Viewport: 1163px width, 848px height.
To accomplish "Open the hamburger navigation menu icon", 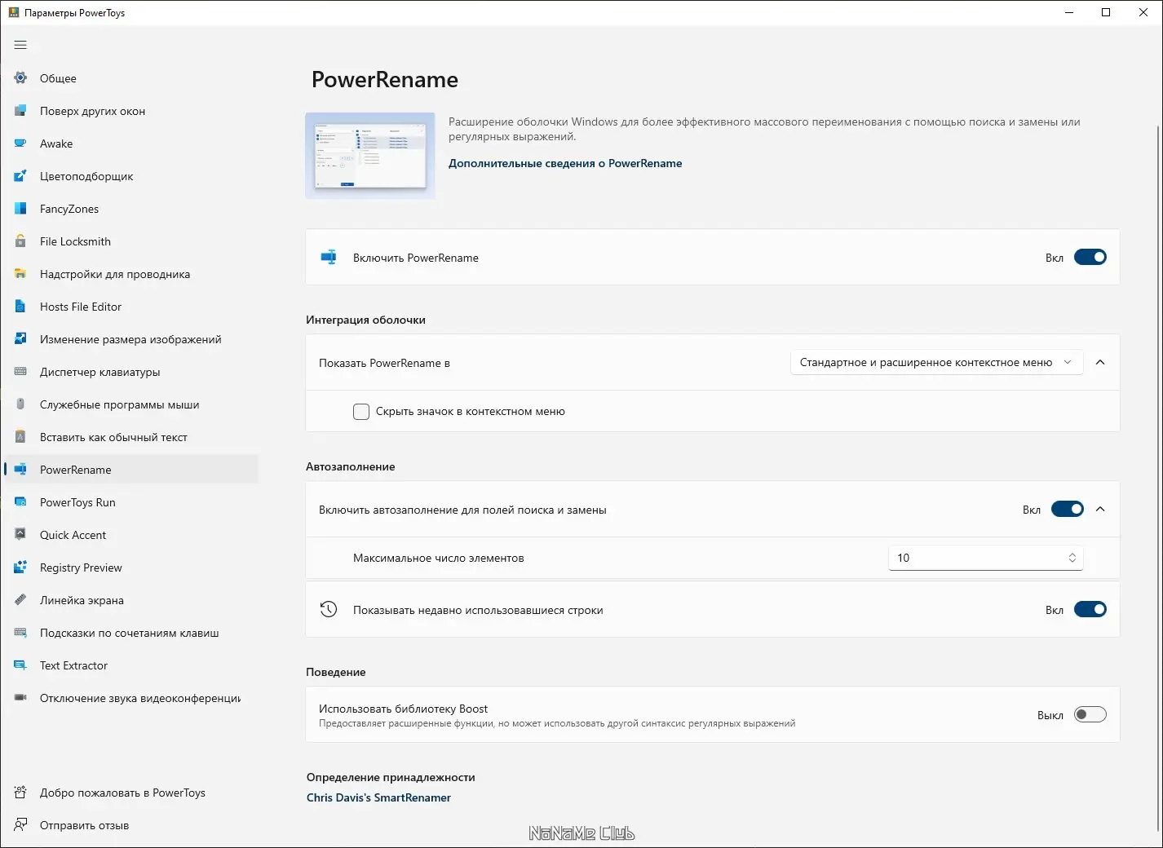I will (20, 45).
